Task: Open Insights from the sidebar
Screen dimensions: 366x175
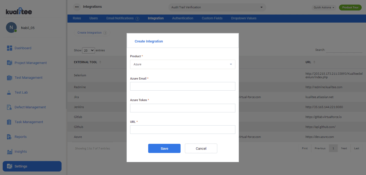Action: pyautogui.click(x=21, y=152)
